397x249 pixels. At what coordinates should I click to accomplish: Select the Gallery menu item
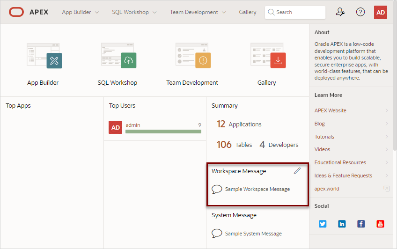[x=247, y=12]
